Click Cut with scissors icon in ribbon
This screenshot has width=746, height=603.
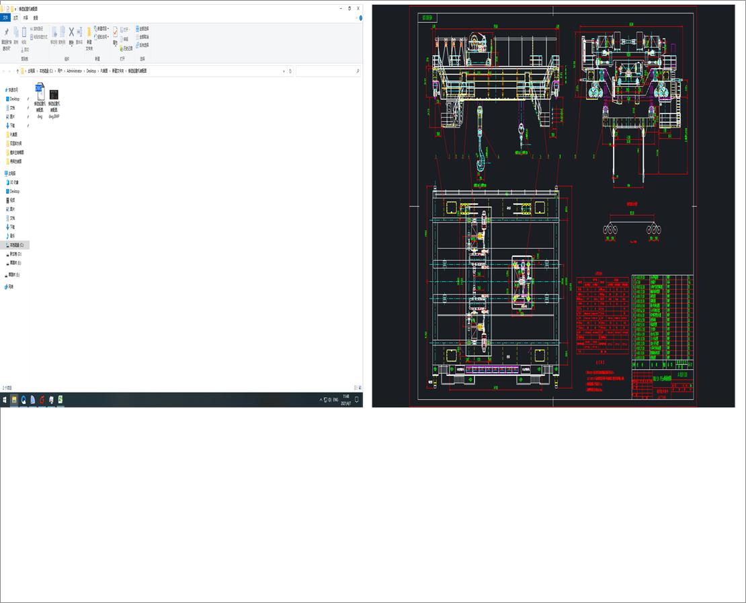(x=25, y=50)
